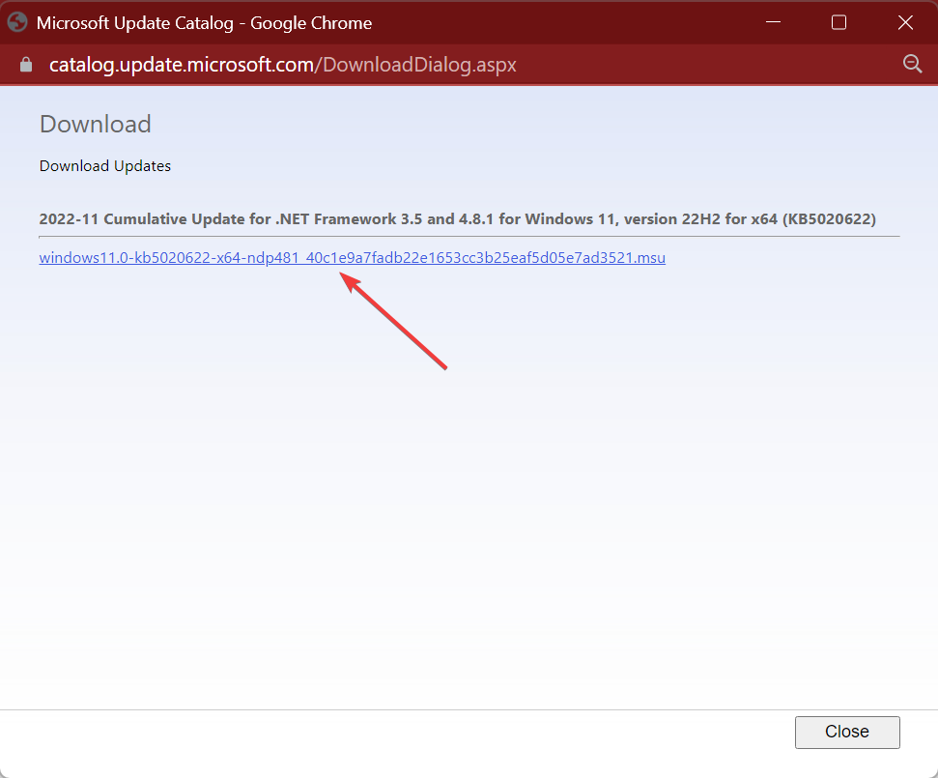Maximize the Microsoft Update Catalog window
Image resolution: width=938 pixels, height=778 pixels.
click(x=839, y=23)
